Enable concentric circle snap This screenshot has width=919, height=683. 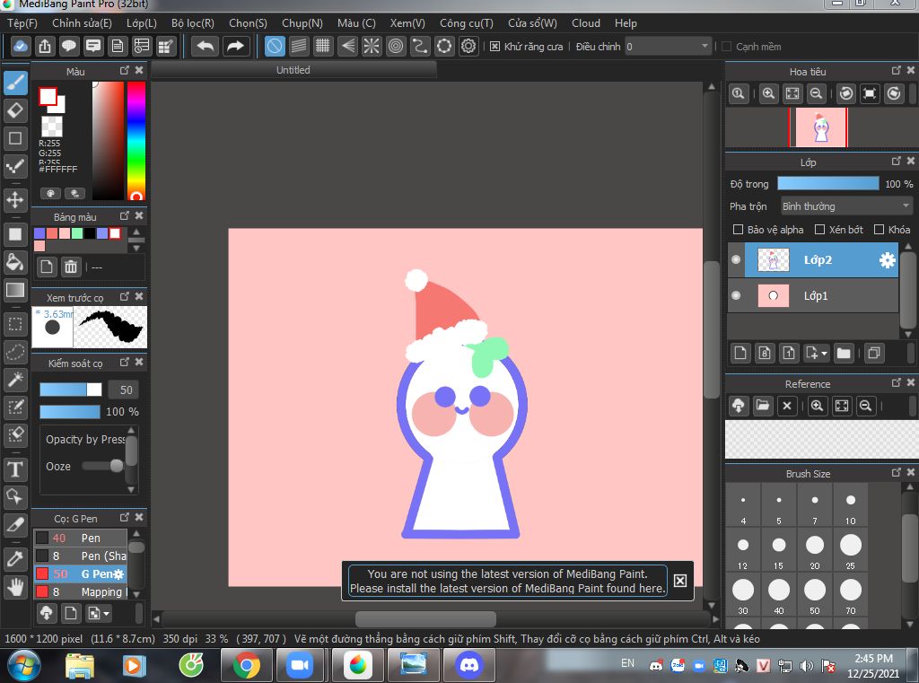click(396, 47)
